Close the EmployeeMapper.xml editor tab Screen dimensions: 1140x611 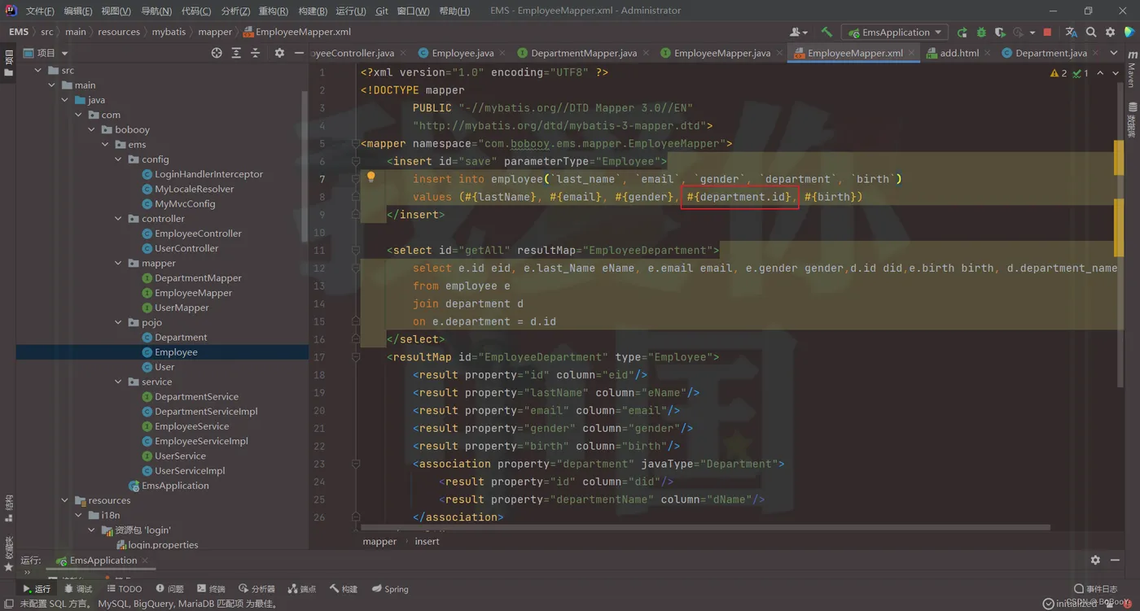911,53
